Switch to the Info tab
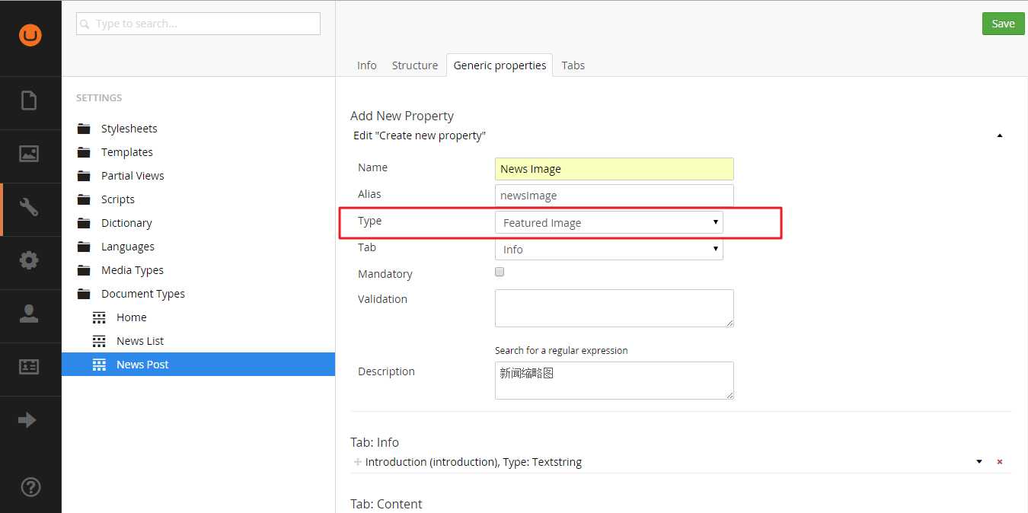The height and width of the screenshot is (513, 1028). pyautogui.click(x=367, y=65)
